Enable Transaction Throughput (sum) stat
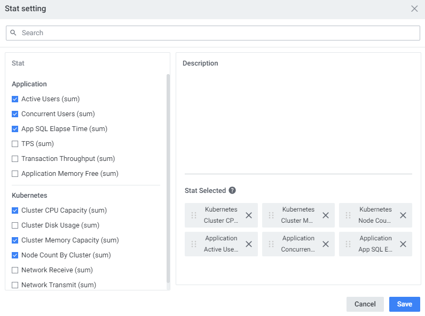425x316 pixels. [15, 159]
